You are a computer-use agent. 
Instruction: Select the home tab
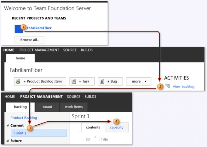tap(20, 58)
